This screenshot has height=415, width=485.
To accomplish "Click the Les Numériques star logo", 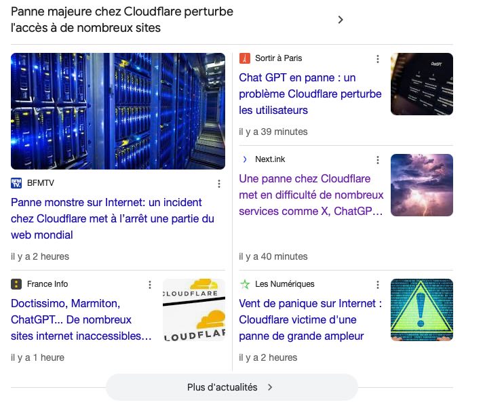I will [x=245, y=284].
